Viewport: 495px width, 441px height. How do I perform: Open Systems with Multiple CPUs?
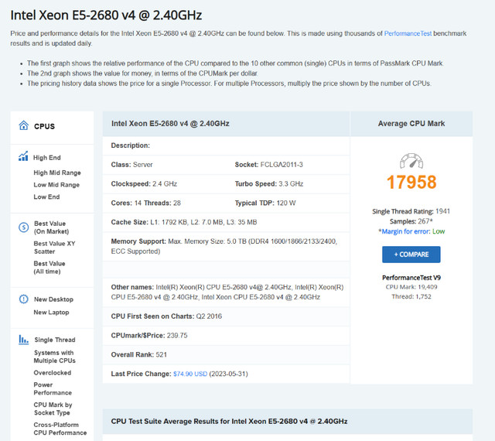click(55, 357)
